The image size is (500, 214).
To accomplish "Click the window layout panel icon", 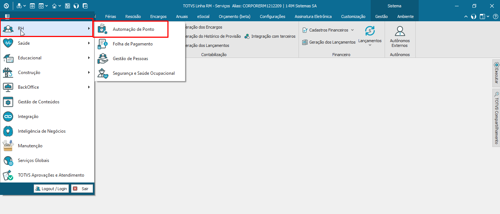I will click(x=482, y=16).
